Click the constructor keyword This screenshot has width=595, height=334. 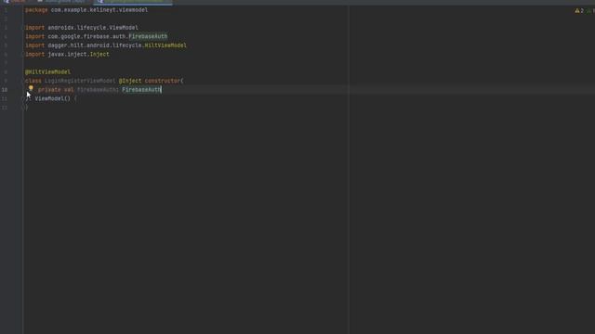[x=163, y=81]
